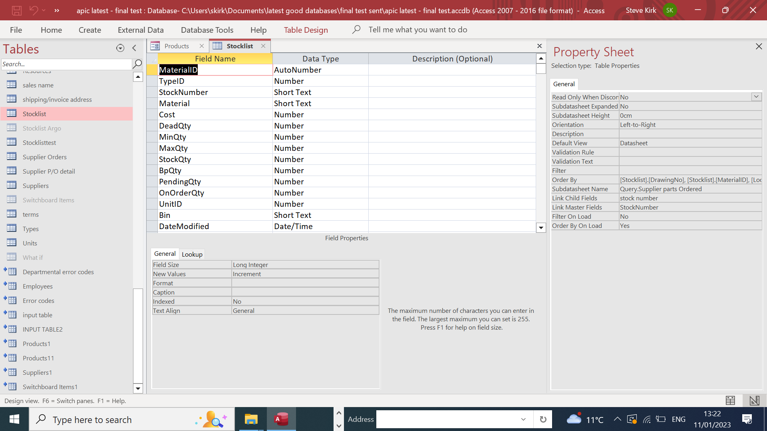Image resolution: width=767 pixels, height=431 pixels.
Task: Click the Field Size property value
Action: 305,265
